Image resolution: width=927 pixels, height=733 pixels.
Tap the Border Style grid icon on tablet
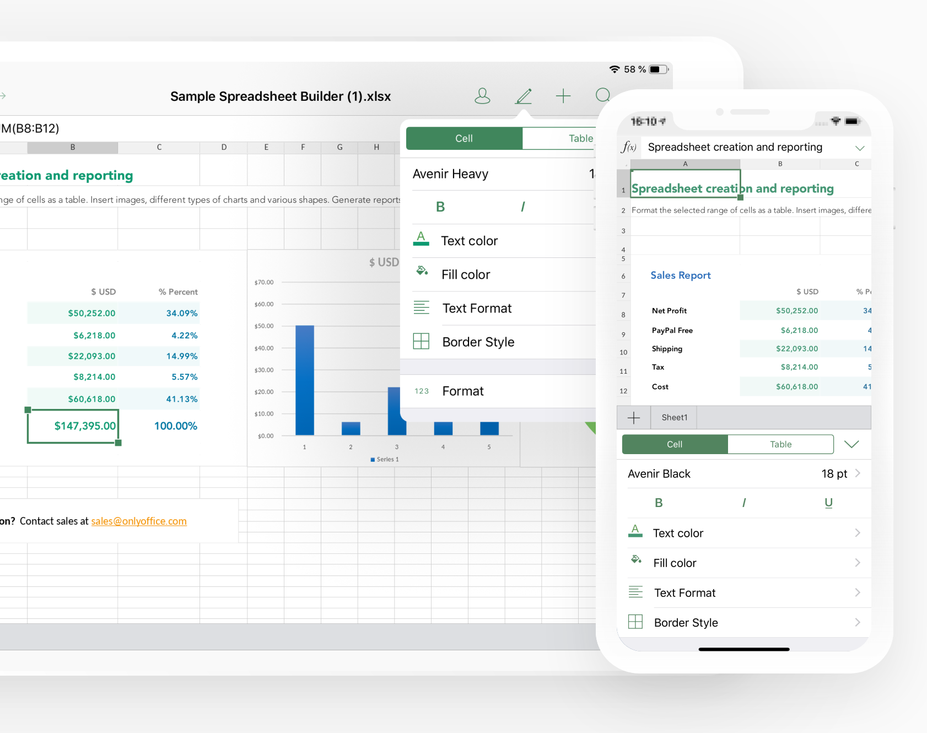pyautogui.click(x=421, y=341)
